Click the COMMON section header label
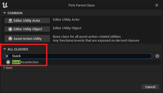The image size is (163, 93). click(x=15, y=13)
